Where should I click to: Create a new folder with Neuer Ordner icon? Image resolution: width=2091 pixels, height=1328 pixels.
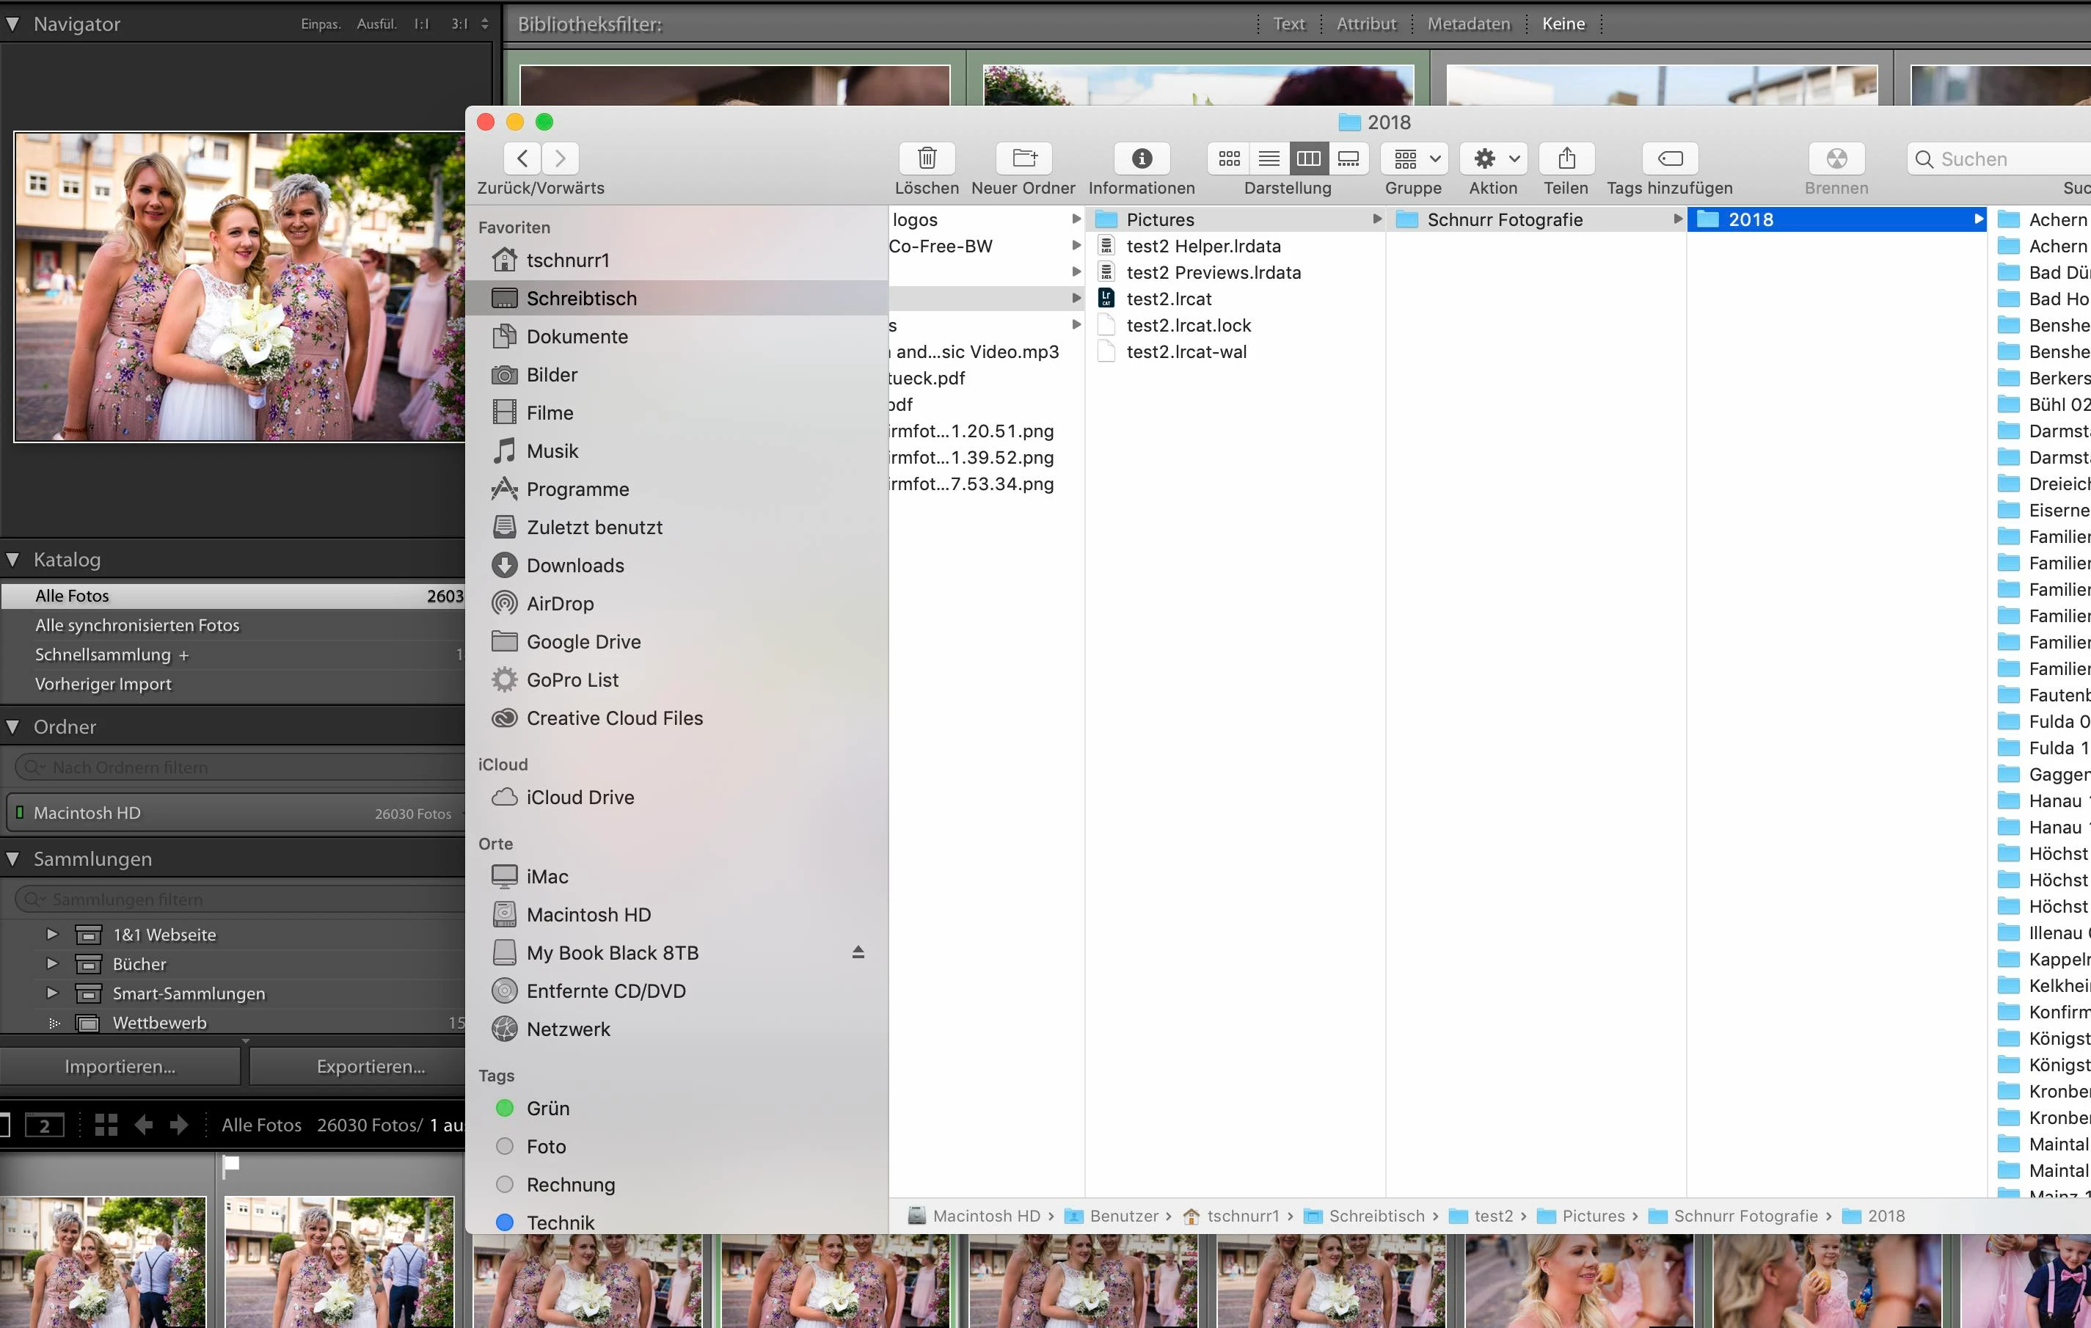coord(1023,158)
